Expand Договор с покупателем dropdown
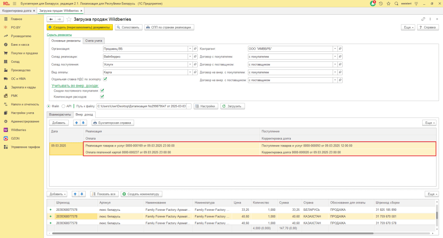The height and width of the screenshot is (238, 443). coord(335,57)
